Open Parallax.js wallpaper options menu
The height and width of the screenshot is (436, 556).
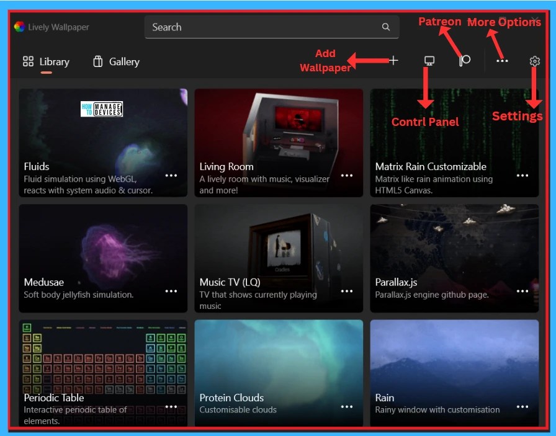[x=523, y=291]
